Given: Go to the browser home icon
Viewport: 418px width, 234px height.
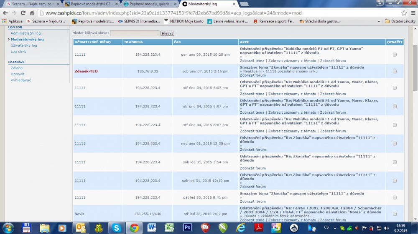Looking at the screenshot, I should [32, 13].
